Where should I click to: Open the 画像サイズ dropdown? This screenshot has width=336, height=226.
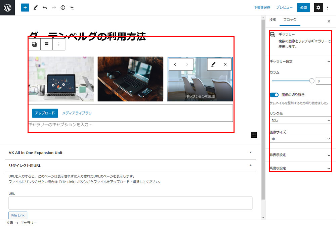[x=300, y=139]
